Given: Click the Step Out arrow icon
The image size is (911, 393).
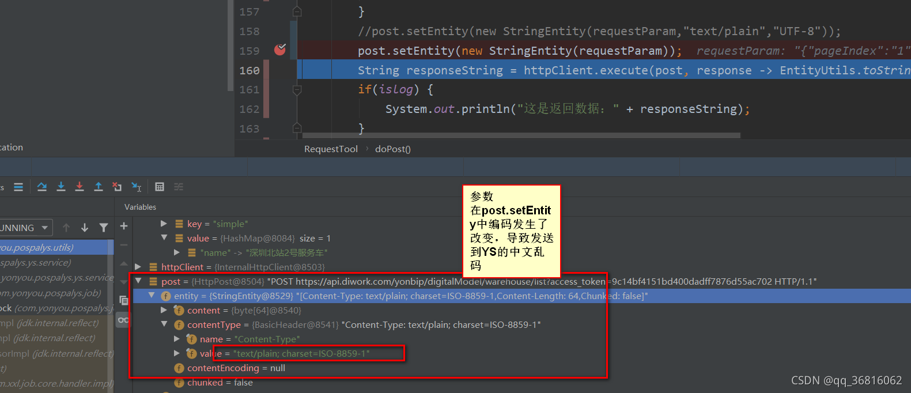Looking at the screenshot, I should point(99,187).
